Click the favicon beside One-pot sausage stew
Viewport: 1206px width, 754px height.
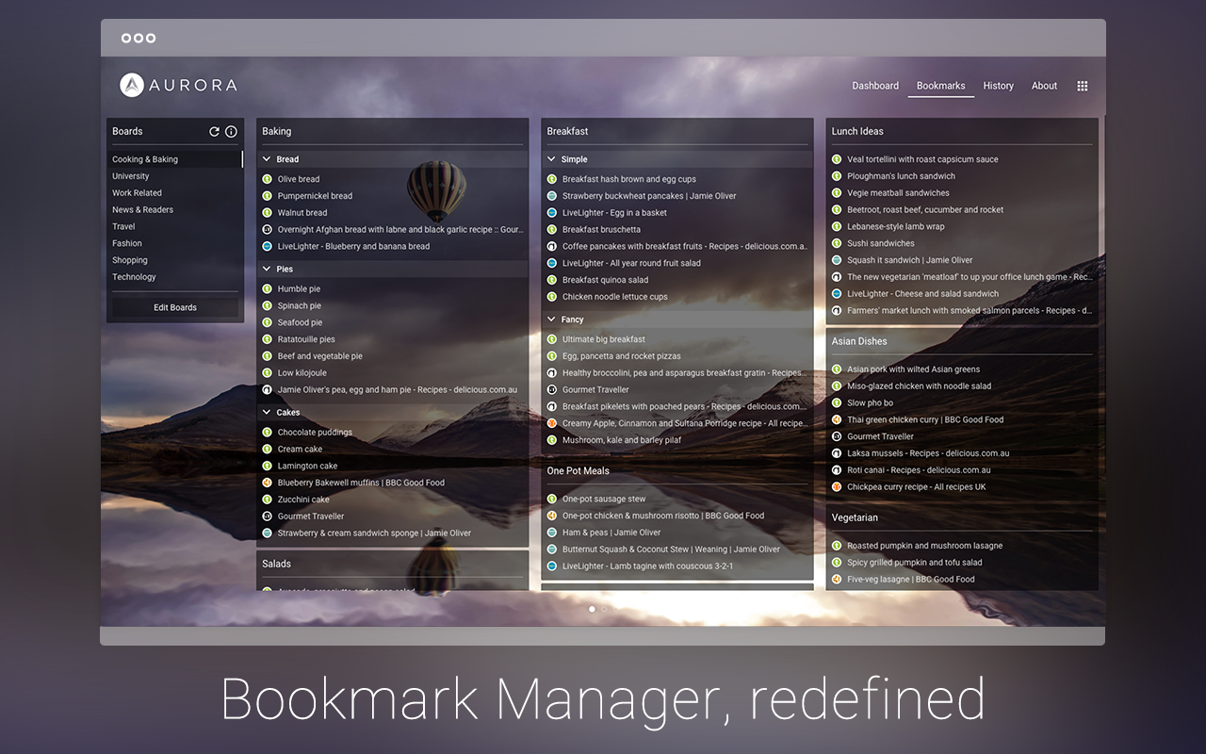[554, 499]
